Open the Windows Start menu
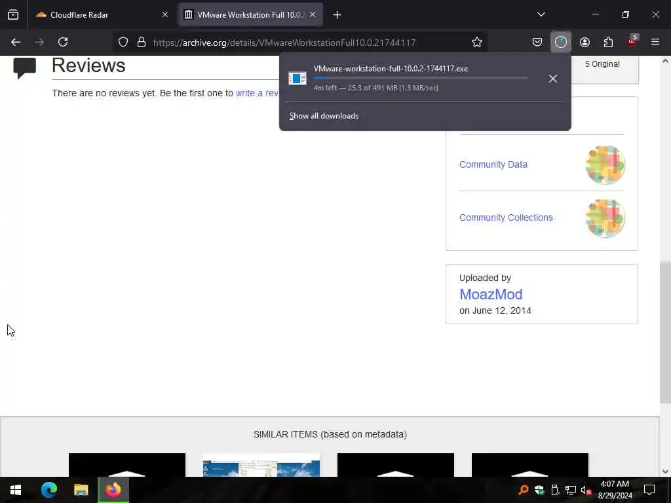 (16, 490)
